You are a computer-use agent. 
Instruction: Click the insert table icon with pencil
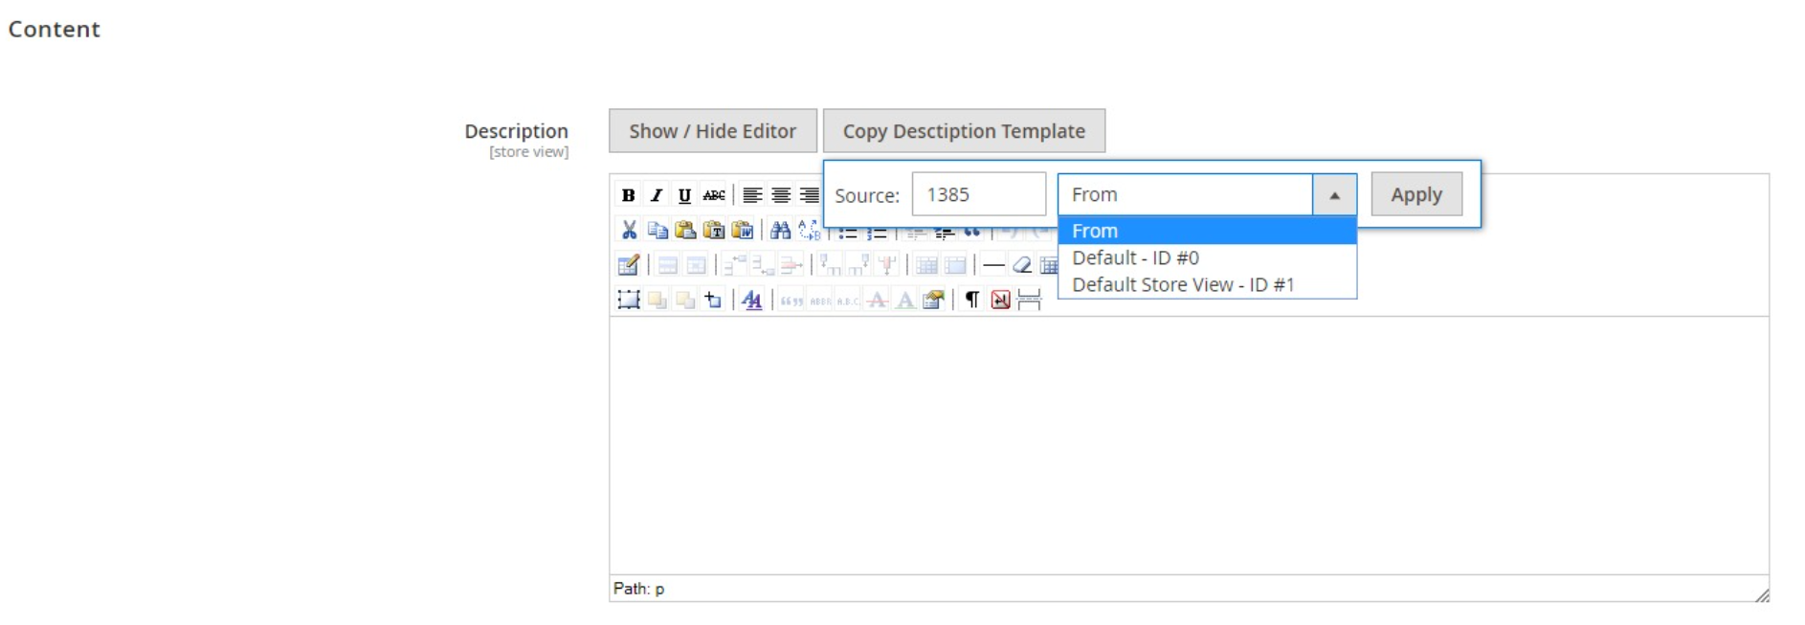coord(629,265)
